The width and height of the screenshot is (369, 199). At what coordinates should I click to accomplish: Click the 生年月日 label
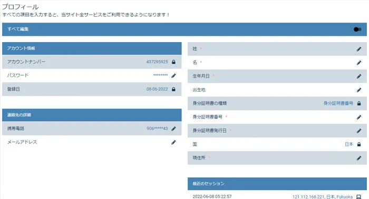[201, 76]
